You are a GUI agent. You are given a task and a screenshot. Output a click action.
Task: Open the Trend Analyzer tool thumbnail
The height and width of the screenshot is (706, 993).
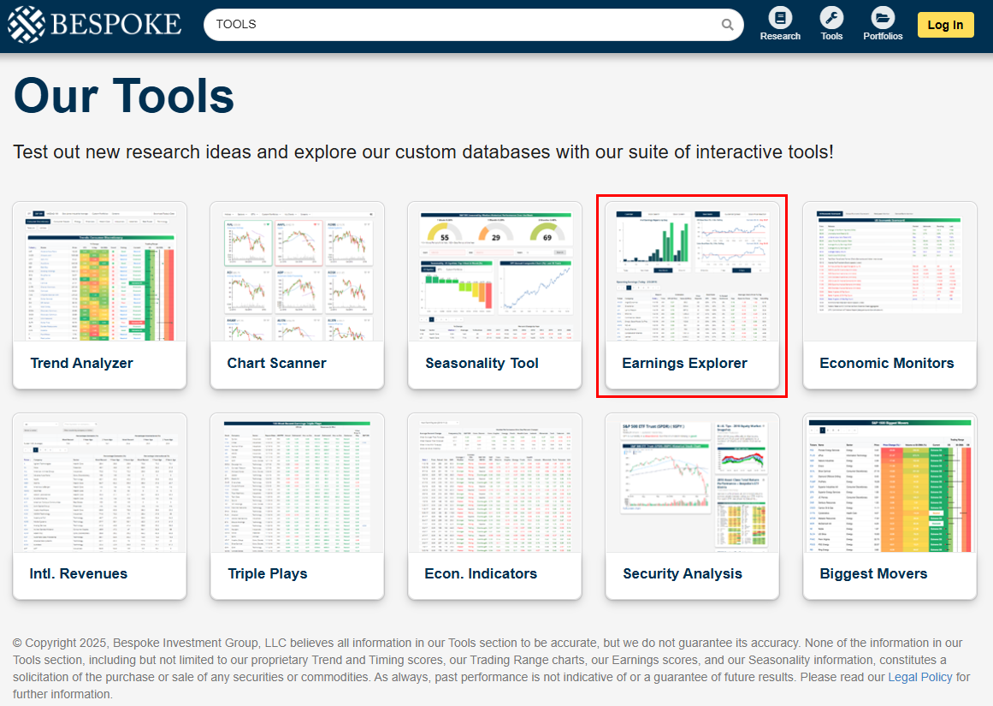click(x=99, y=274)
